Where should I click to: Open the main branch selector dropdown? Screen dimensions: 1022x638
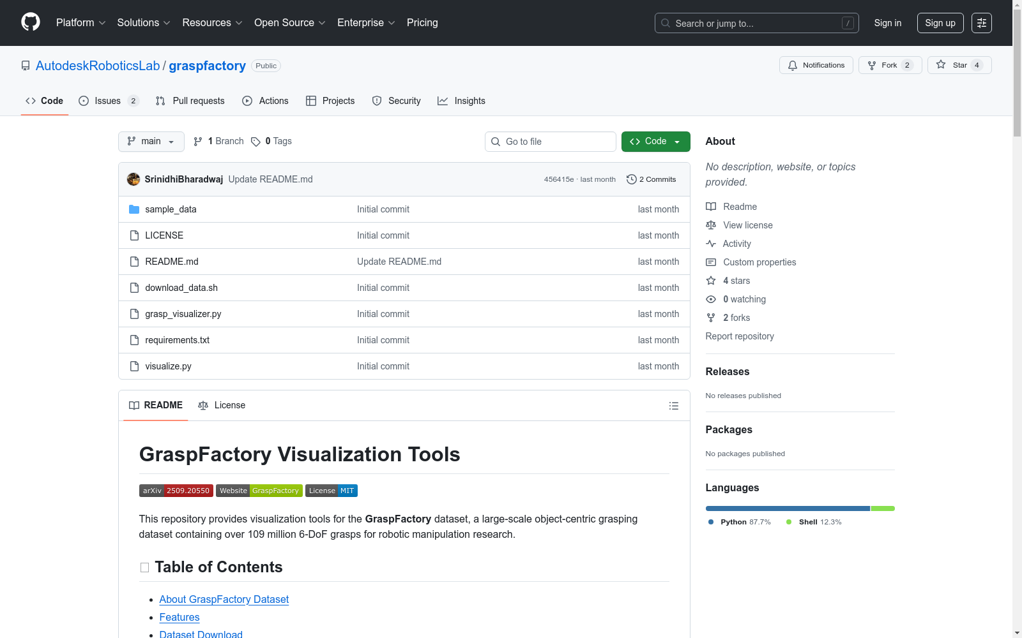[151, 142]
